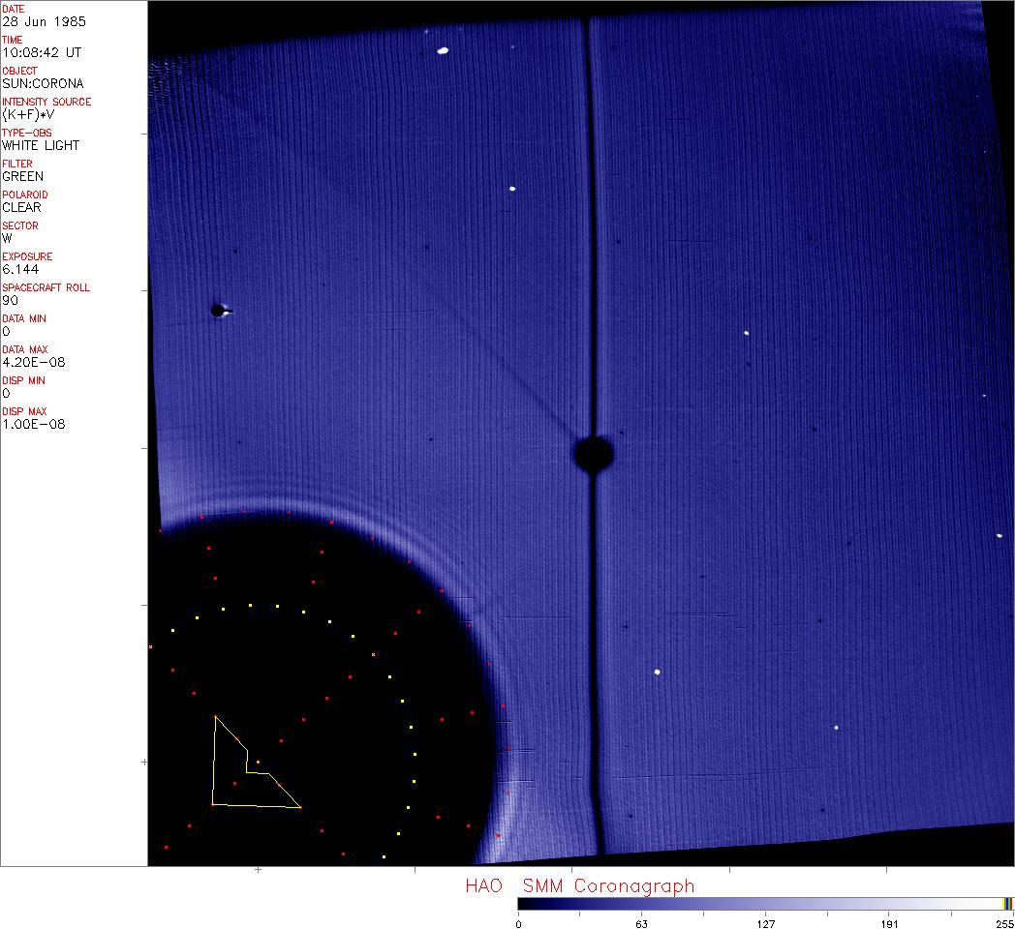This screenshot has width=1015, height=929.
Task: Click the orange cross marker inside the dark disk
Action: point(373,655)
